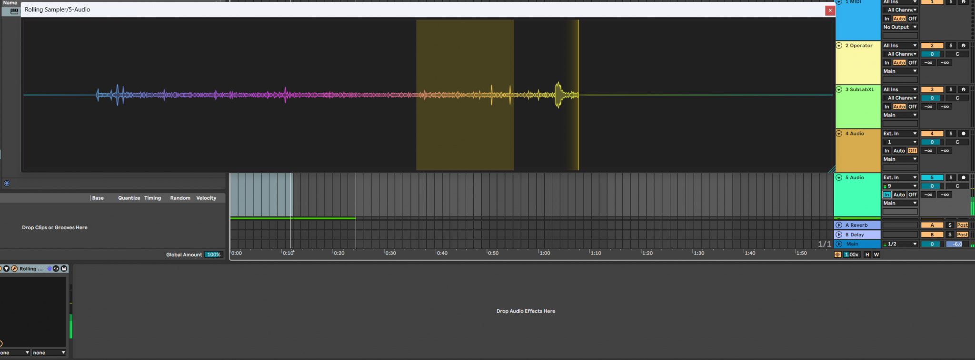Open the 5 Audio Ext. In input dropdown
Screen dimensions: 975x360
(x=900, y=177)
